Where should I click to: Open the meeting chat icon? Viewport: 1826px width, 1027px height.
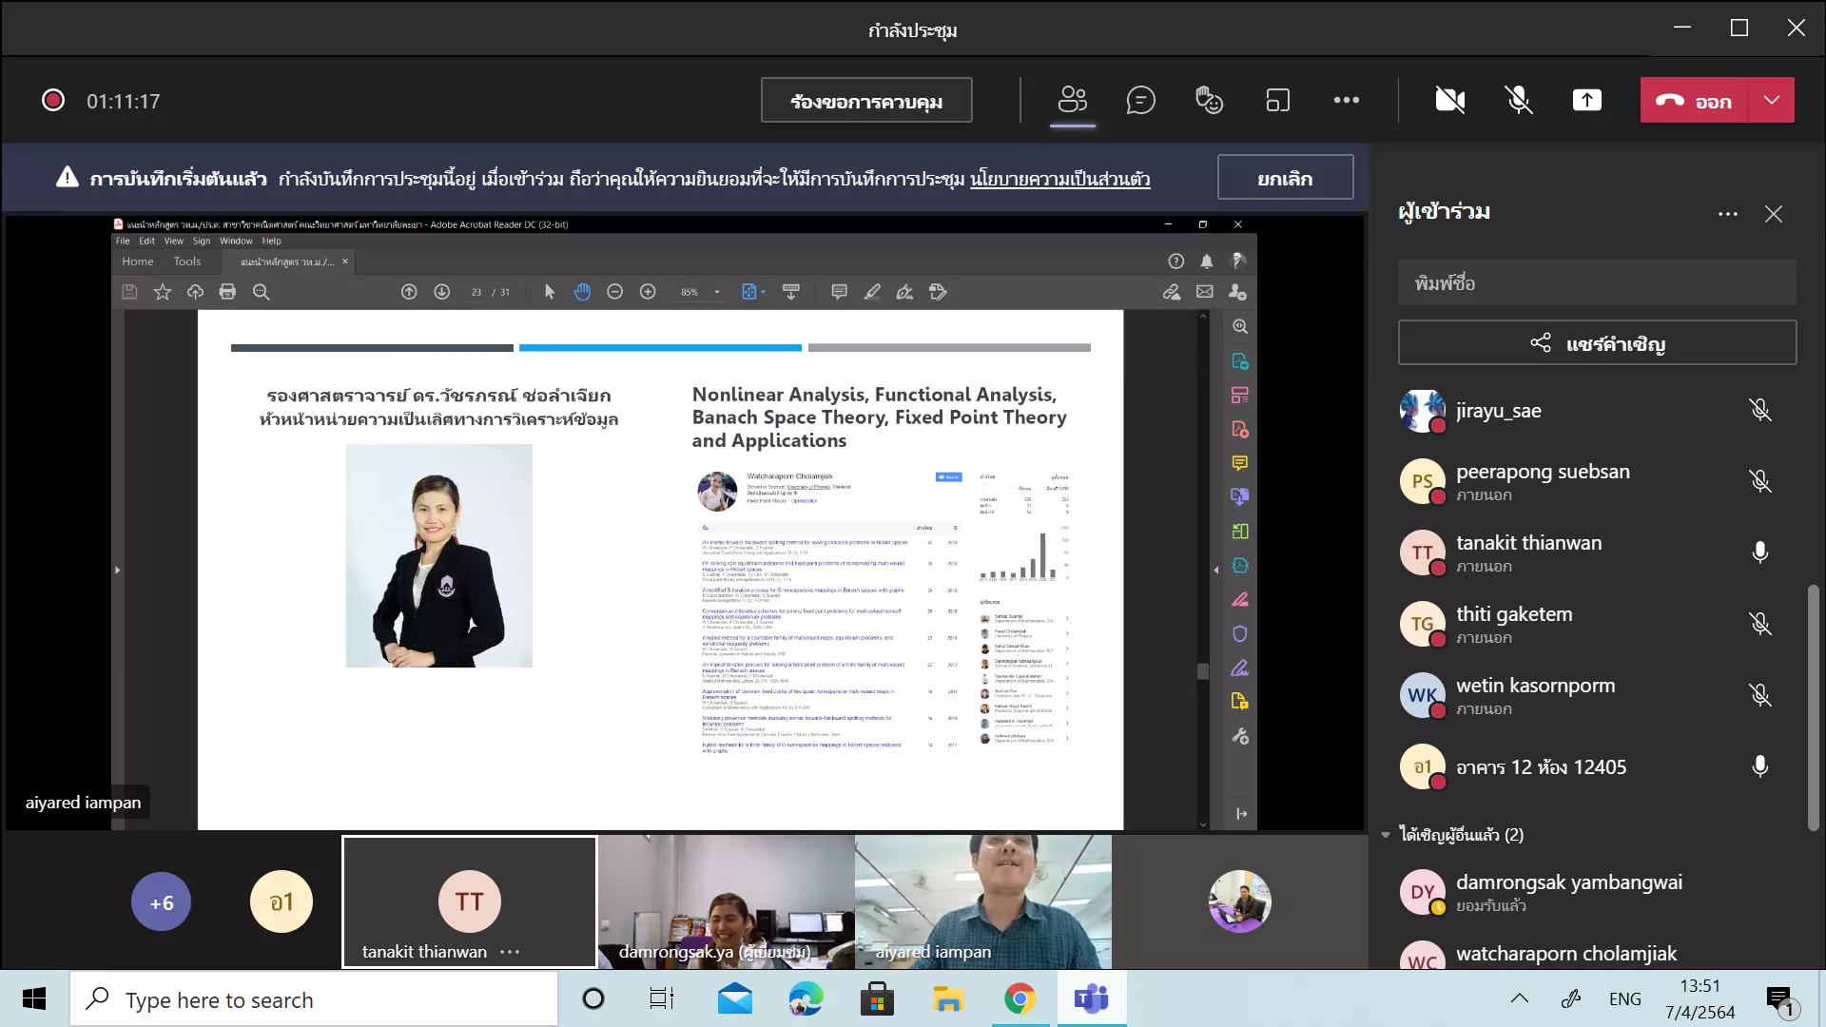coord(1140,100)
